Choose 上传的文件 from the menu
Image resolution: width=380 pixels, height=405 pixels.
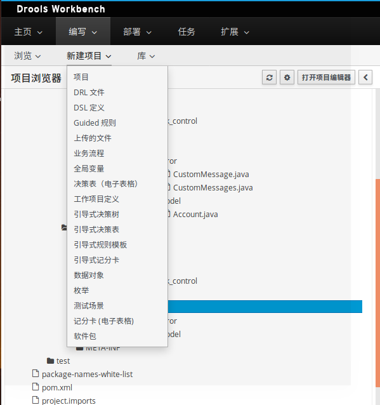[117, 138]
